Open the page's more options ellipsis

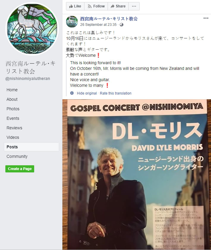tap(134, 6)
